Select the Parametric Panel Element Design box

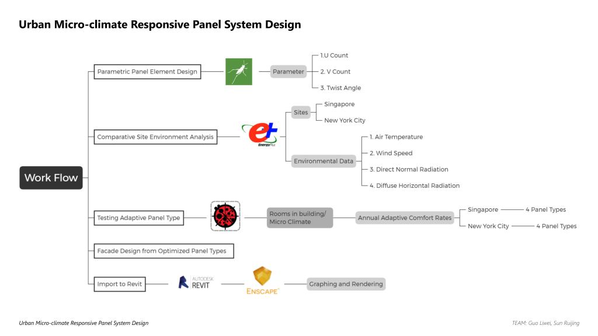pyautogui.click(x=147, y=72)
